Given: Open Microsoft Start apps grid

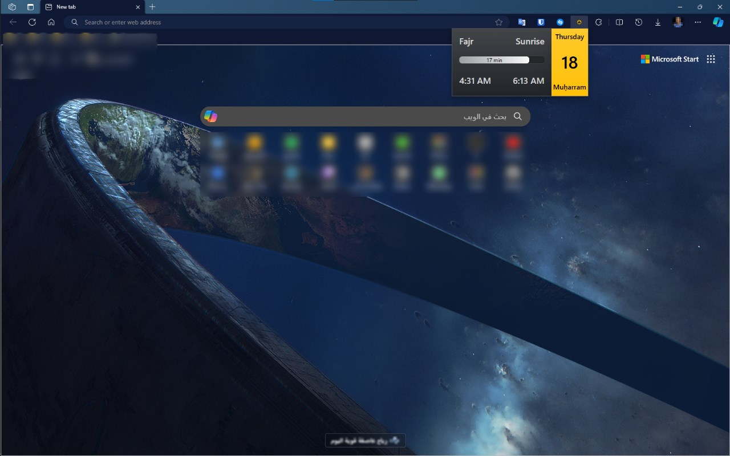Looking at the screenshot, I should [x=711, y=59].
